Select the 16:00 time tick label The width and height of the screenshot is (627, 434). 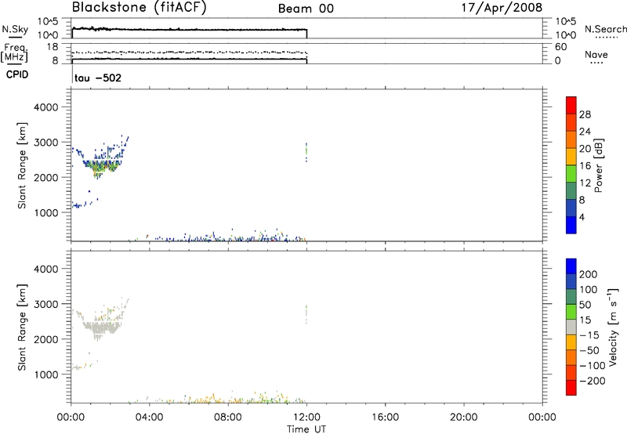[x=385, y=418]
